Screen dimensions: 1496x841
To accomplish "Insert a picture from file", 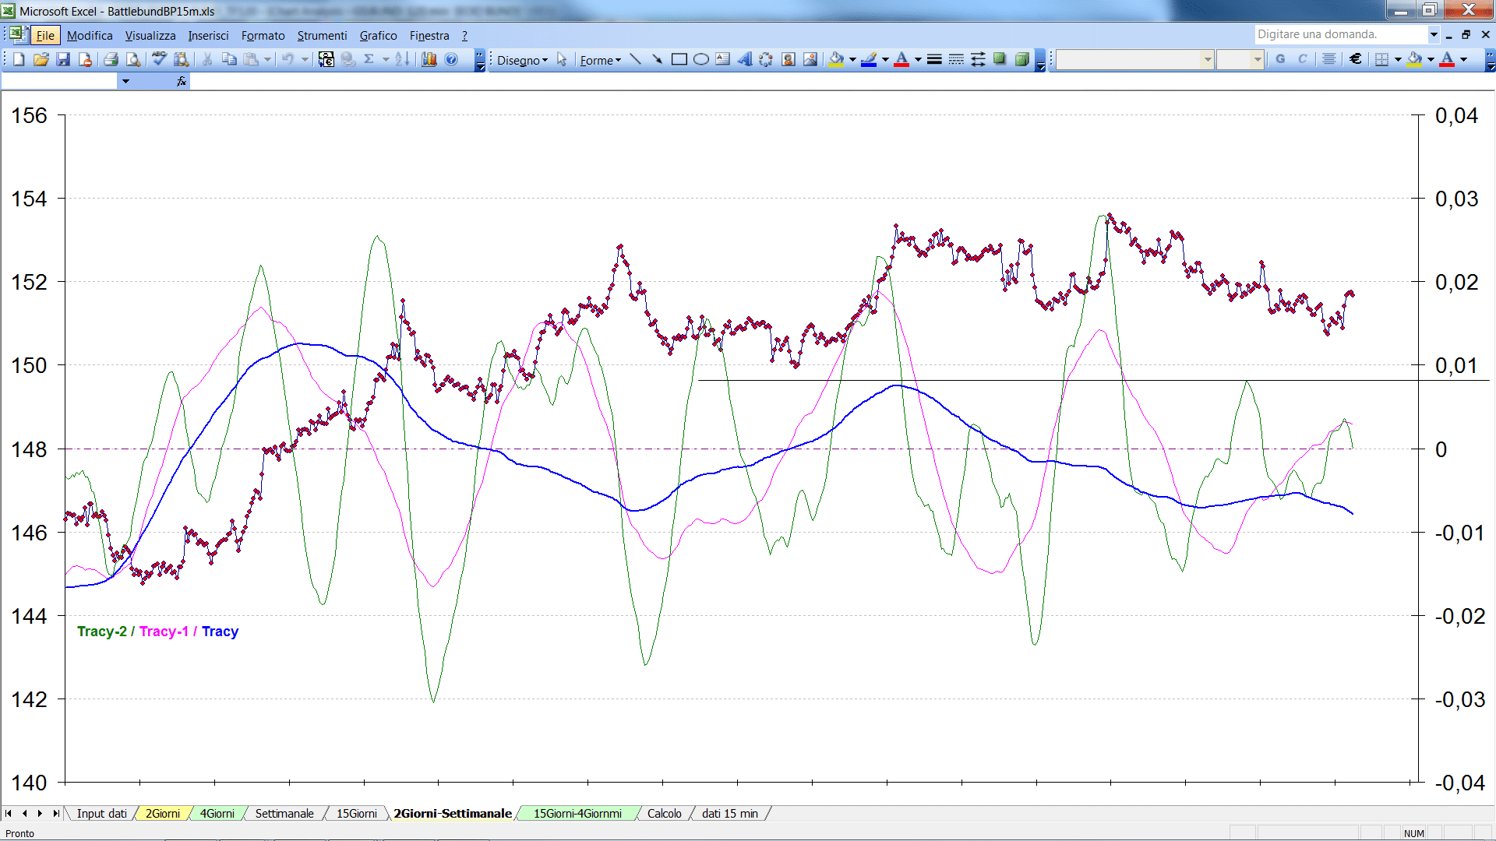I will 810,59.
